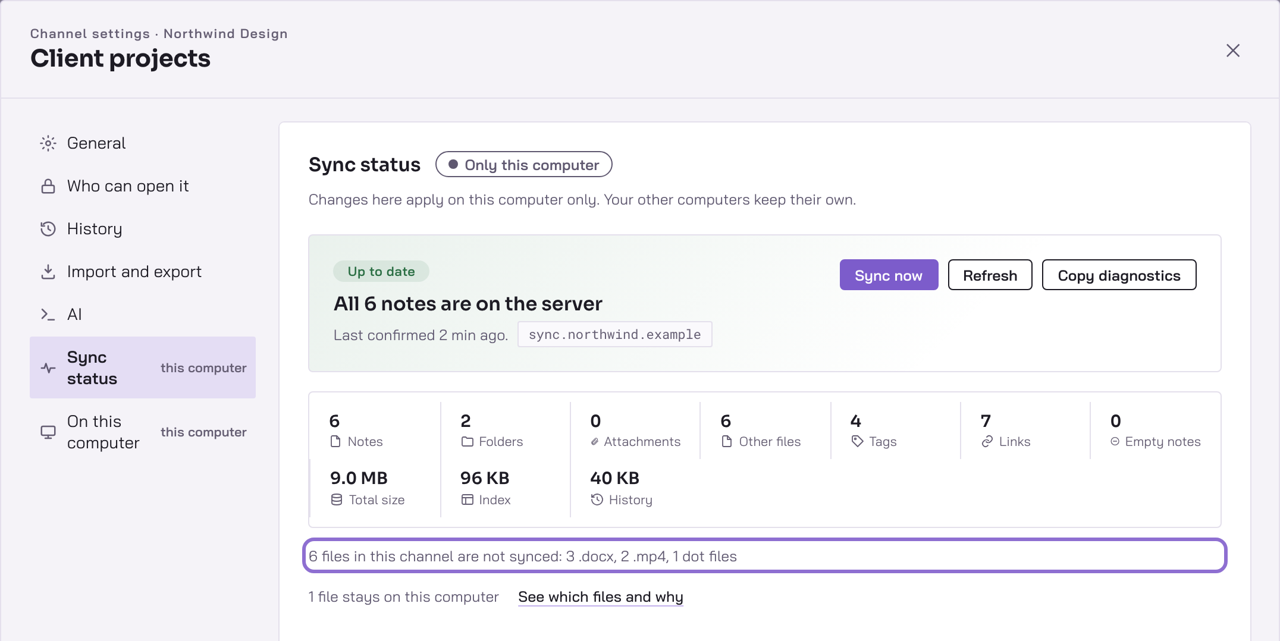Screen dimensions: 1280x641
Task: Click the Refresh button
Action: pos(990,275)
